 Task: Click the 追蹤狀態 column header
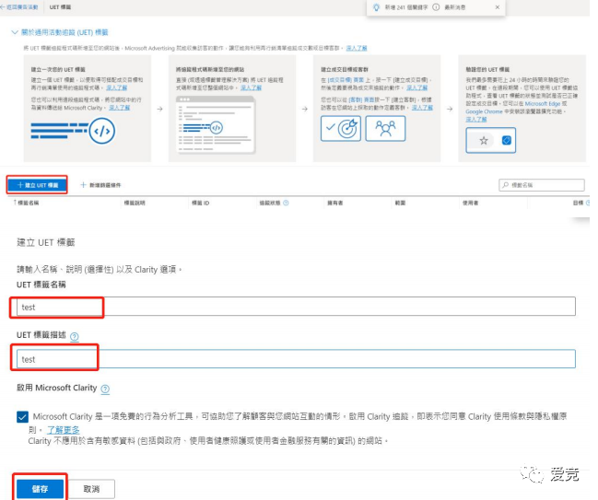[270, 203]
